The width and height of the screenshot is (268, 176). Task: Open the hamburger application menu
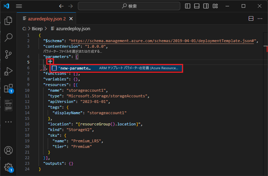pos(19,6)
